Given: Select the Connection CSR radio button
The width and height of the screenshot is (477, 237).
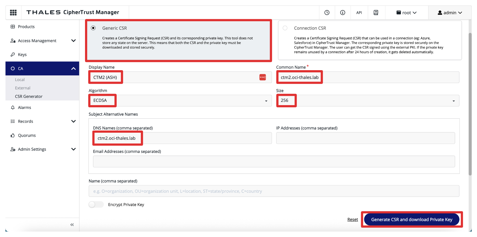Looking at the screenshot, I should (x=285, y=28).
